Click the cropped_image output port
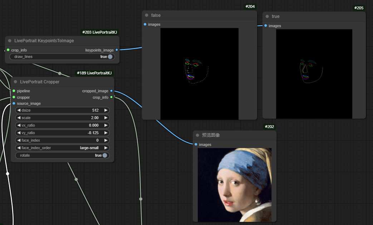Screen dimensions: 373x225 coord(111,91)
